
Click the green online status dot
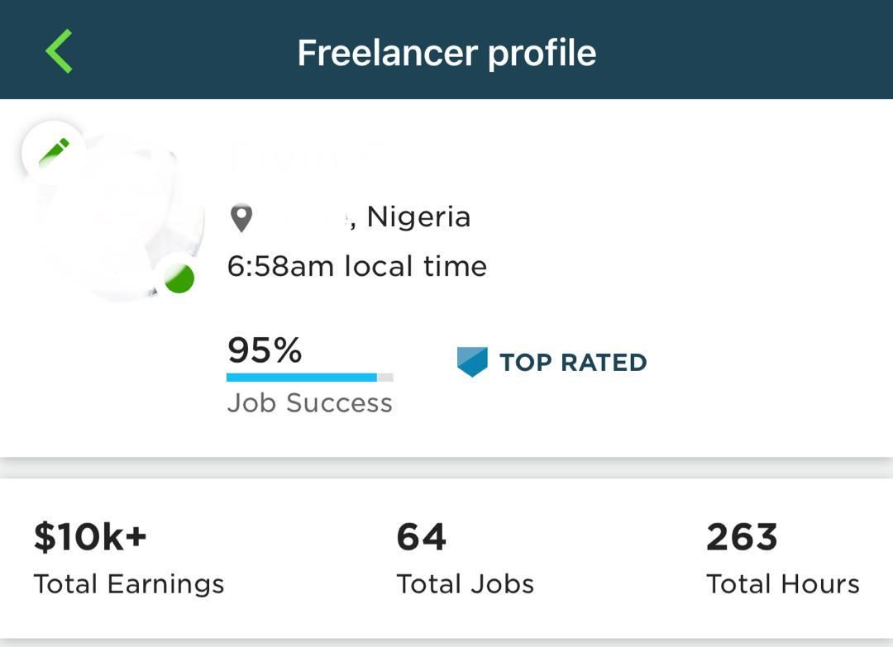point(179,278)
